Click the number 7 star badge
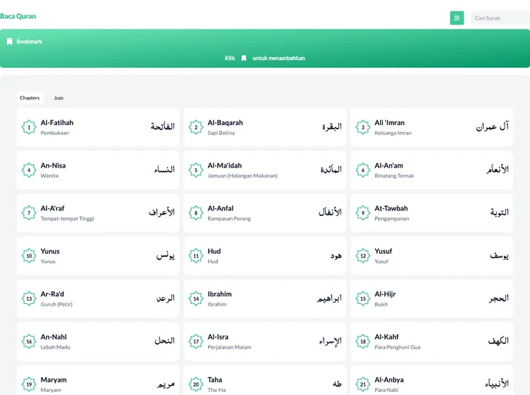530x395 pixels. (29, 213)
